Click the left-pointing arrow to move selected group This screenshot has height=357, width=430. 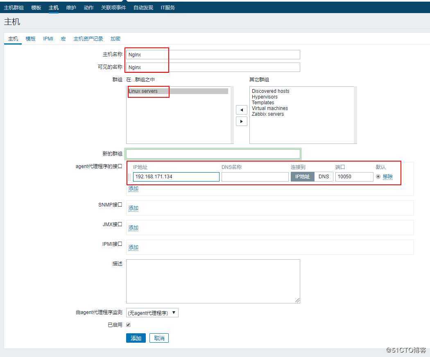[241, 110]
